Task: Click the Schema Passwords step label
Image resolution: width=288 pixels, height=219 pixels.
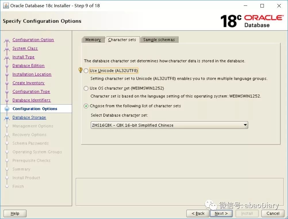Action: [x=30, y=143]
